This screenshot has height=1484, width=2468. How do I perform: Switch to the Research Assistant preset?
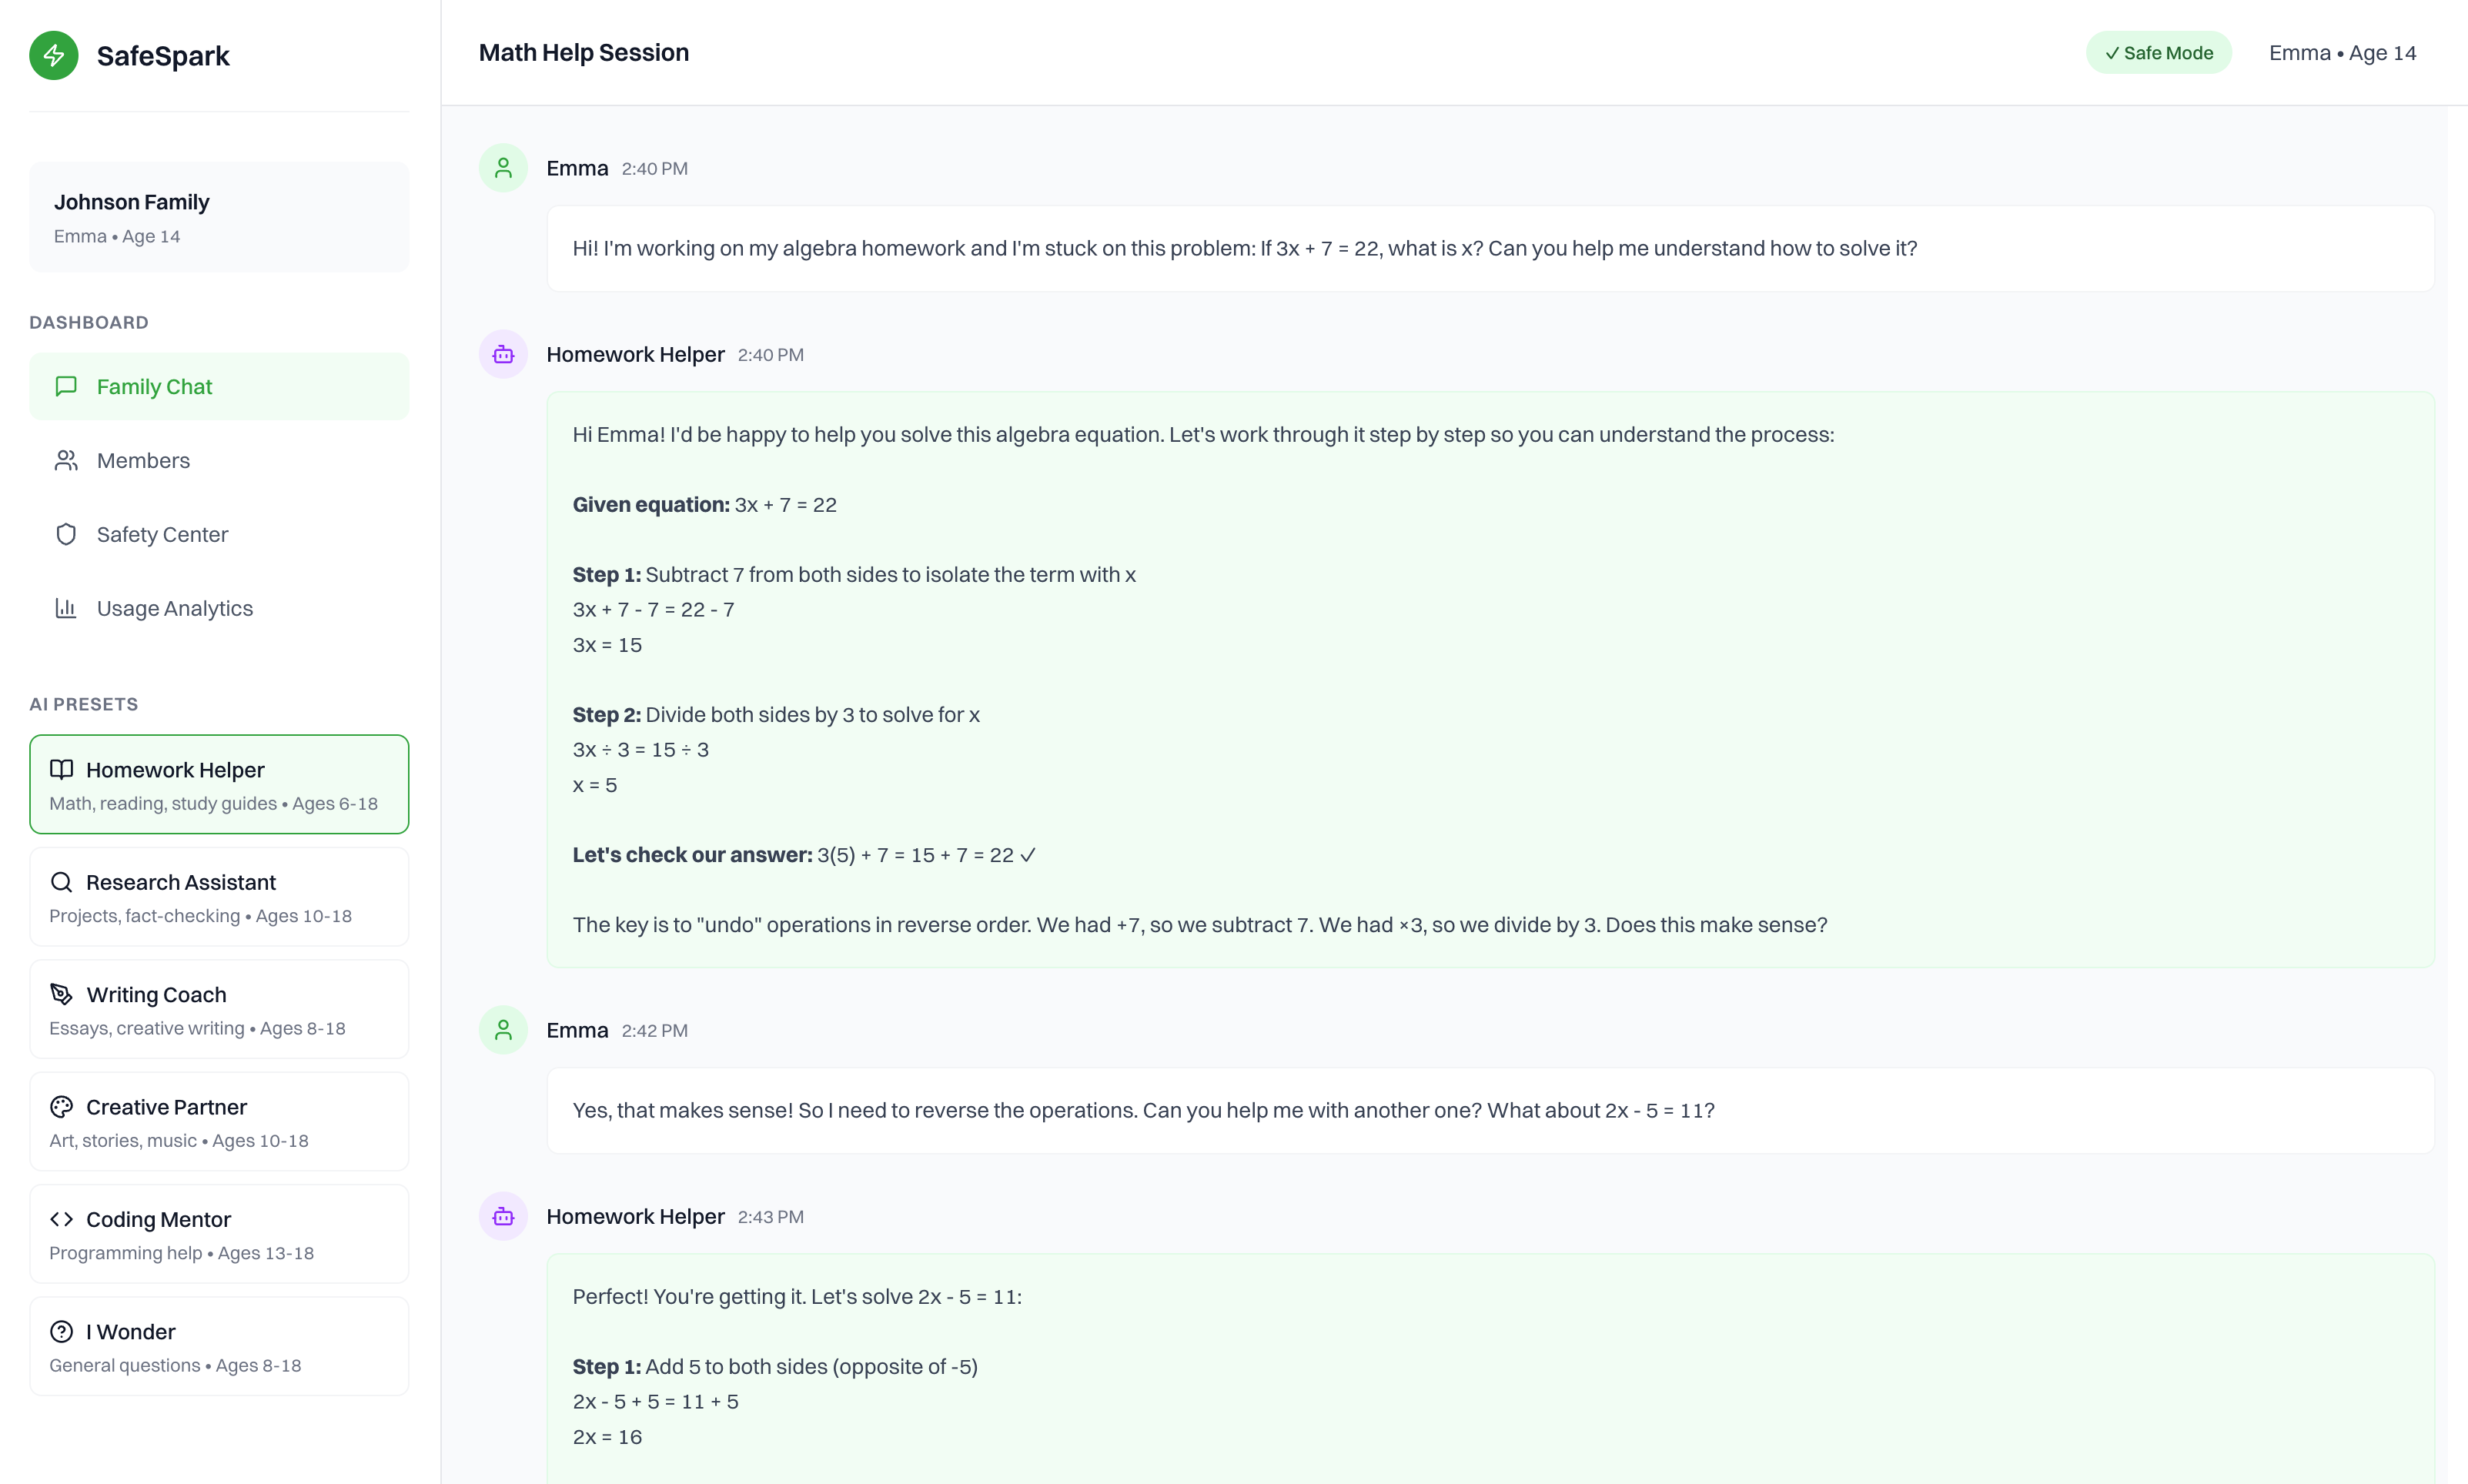click(x=219, y=897)
